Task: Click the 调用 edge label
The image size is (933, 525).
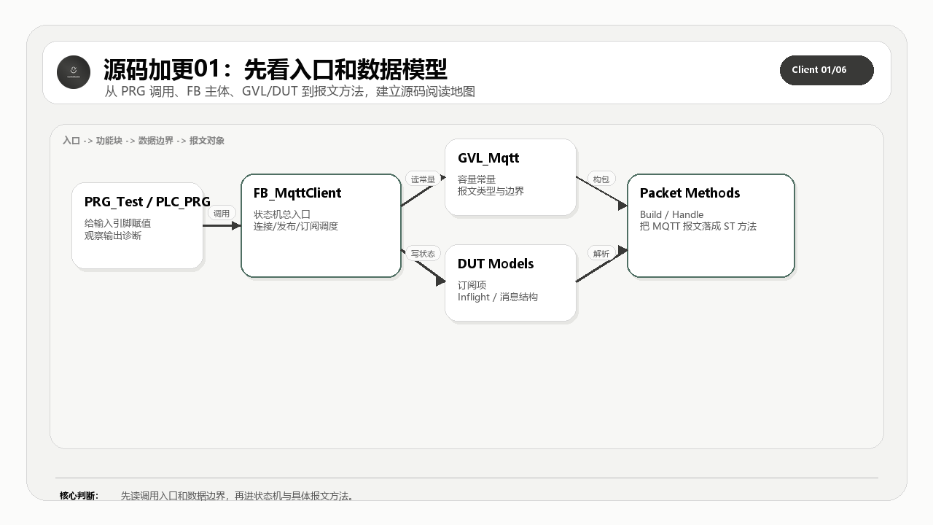Action: coord(222,213)
